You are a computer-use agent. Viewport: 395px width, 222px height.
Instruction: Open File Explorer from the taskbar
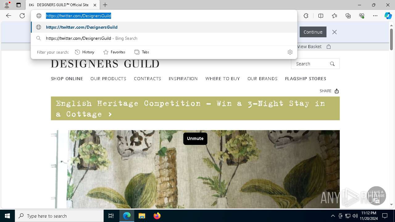click(x=142, y=216)
